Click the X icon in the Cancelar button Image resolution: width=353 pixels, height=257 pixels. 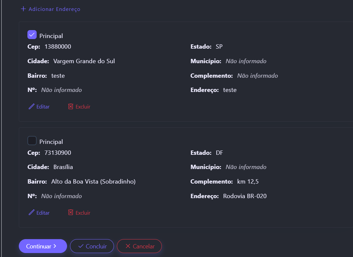128,246
